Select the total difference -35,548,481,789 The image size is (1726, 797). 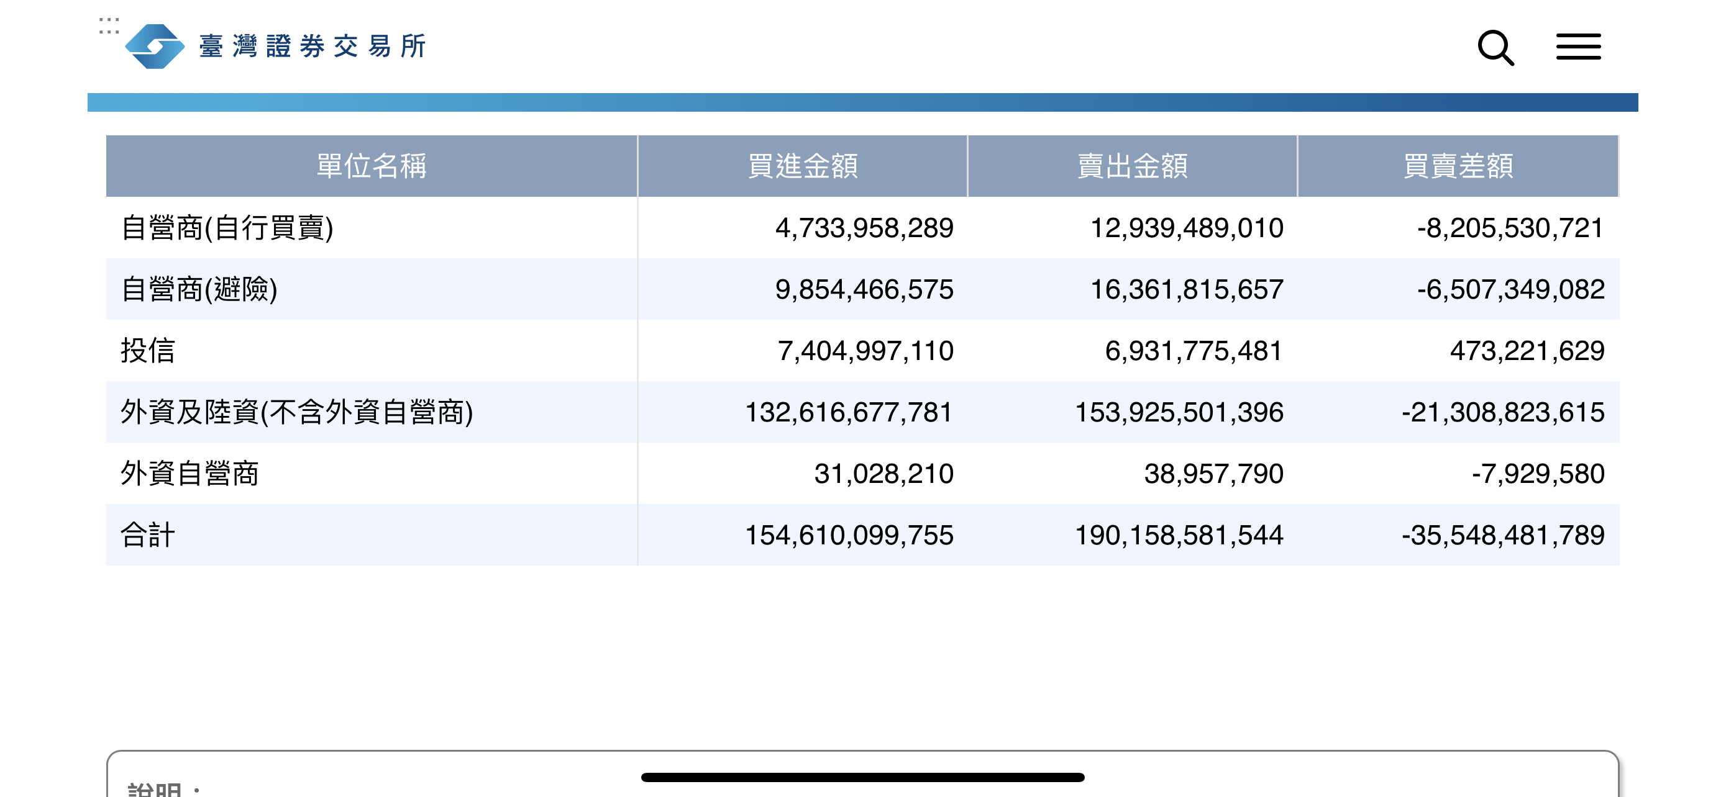pos(1503,535)
